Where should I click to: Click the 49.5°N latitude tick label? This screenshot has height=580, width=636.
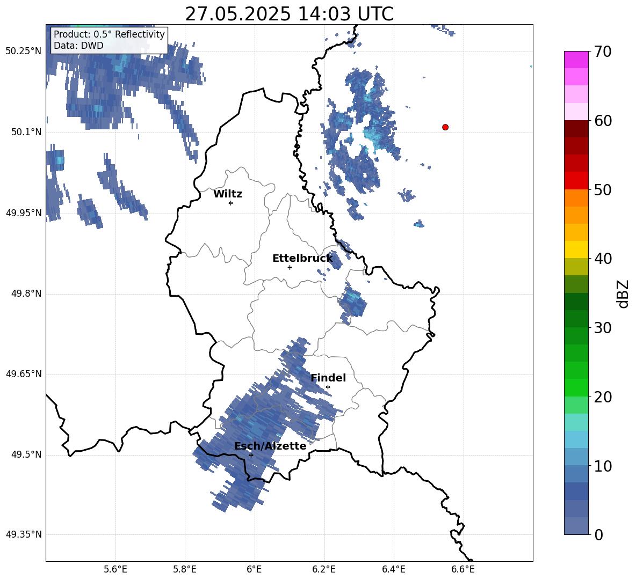26,454
